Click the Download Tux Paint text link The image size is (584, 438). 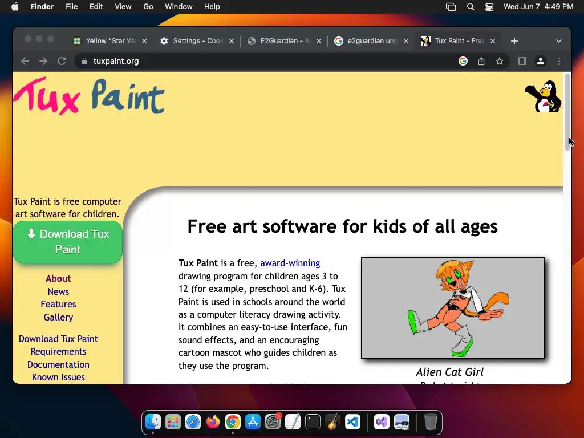[58, 339]
